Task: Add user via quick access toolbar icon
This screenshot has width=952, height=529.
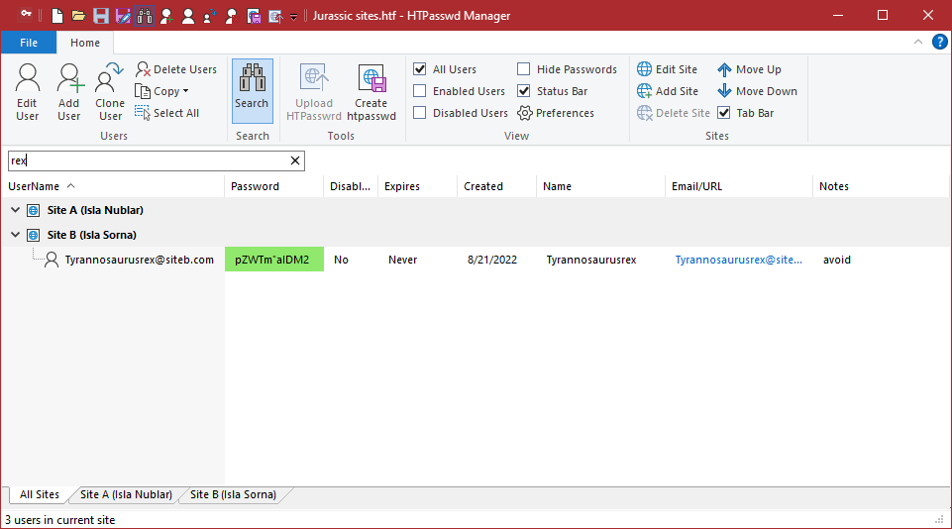Action: pyautogui.click(x=166, y=16)
